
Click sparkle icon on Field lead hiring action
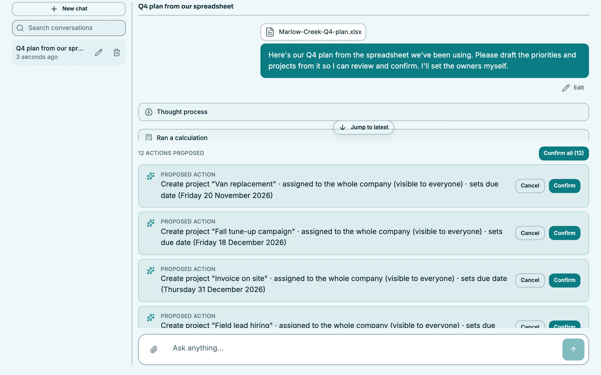[151, 317]
